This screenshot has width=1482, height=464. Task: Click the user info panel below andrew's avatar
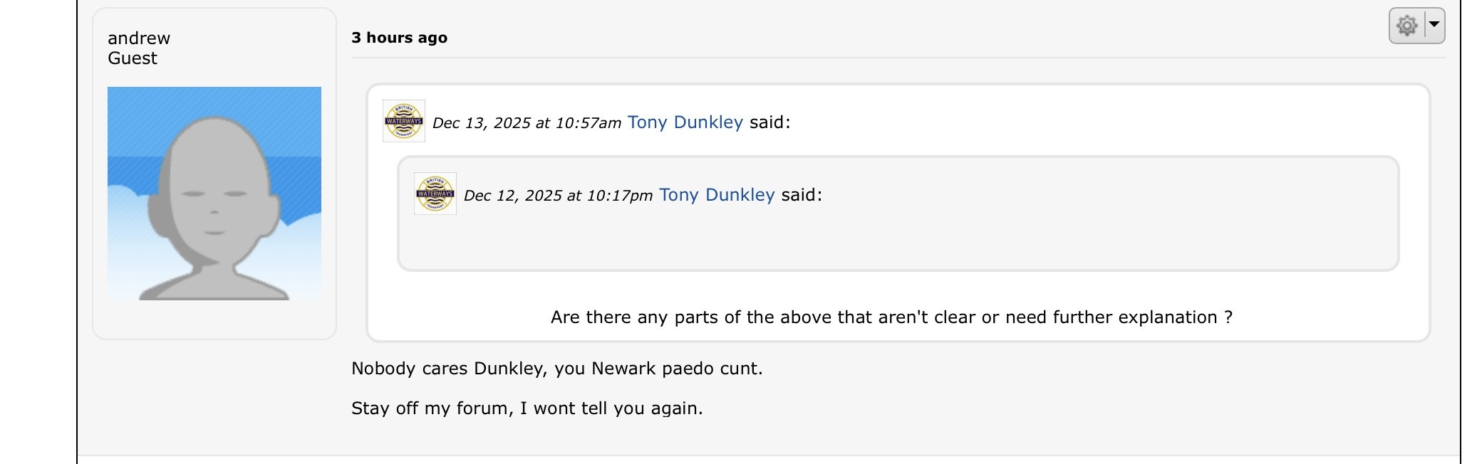pyautogui.click(x=214, y=320)
